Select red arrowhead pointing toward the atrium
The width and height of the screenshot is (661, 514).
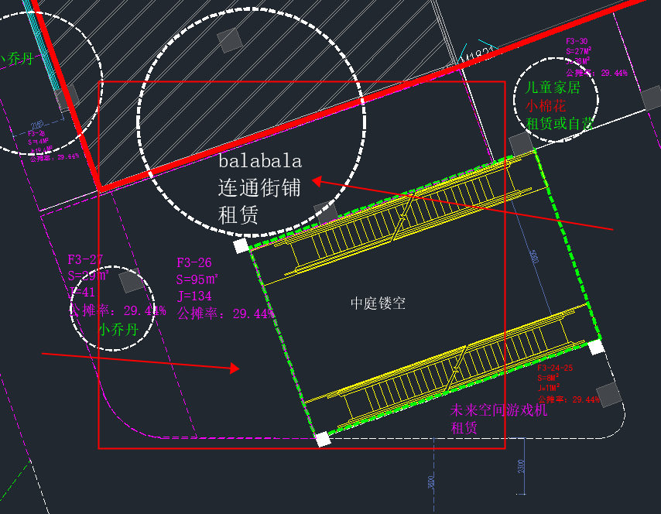click(x=235, y=368)
